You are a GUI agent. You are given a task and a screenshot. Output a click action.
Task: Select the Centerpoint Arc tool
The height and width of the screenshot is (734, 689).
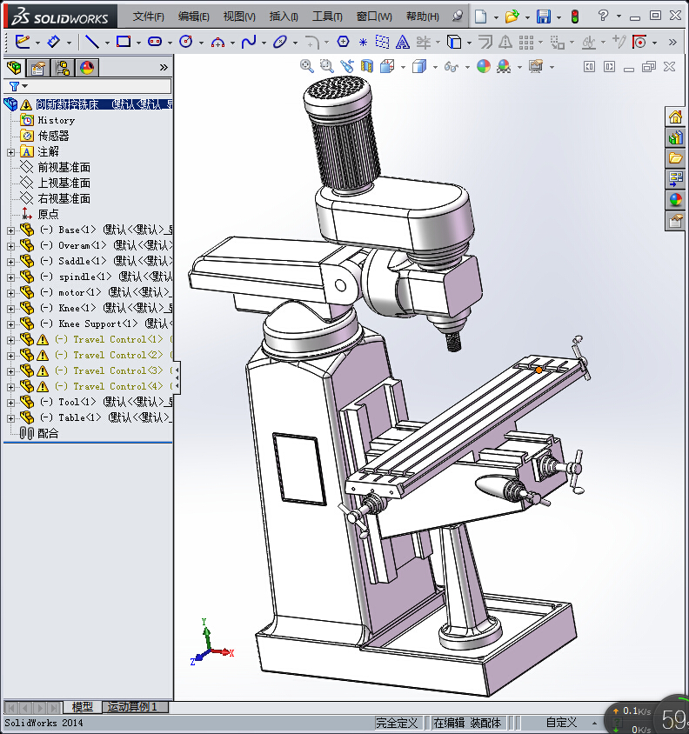tap(217, 42)
